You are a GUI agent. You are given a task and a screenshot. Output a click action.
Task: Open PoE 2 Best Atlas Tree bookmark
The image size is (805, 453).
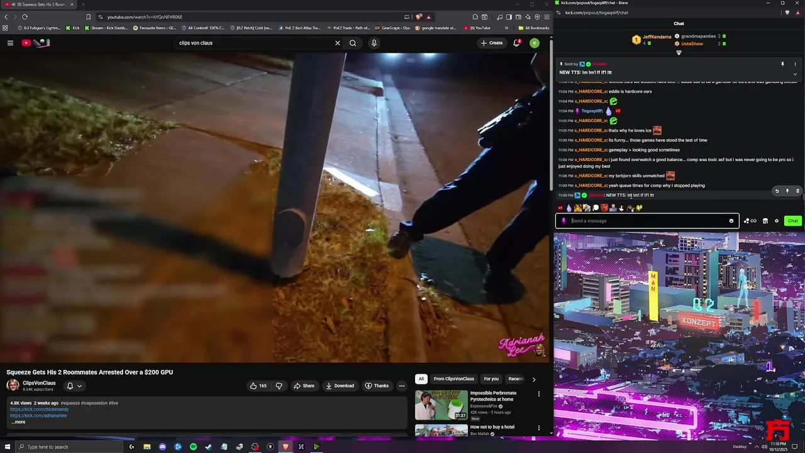[x=299, y=28]
